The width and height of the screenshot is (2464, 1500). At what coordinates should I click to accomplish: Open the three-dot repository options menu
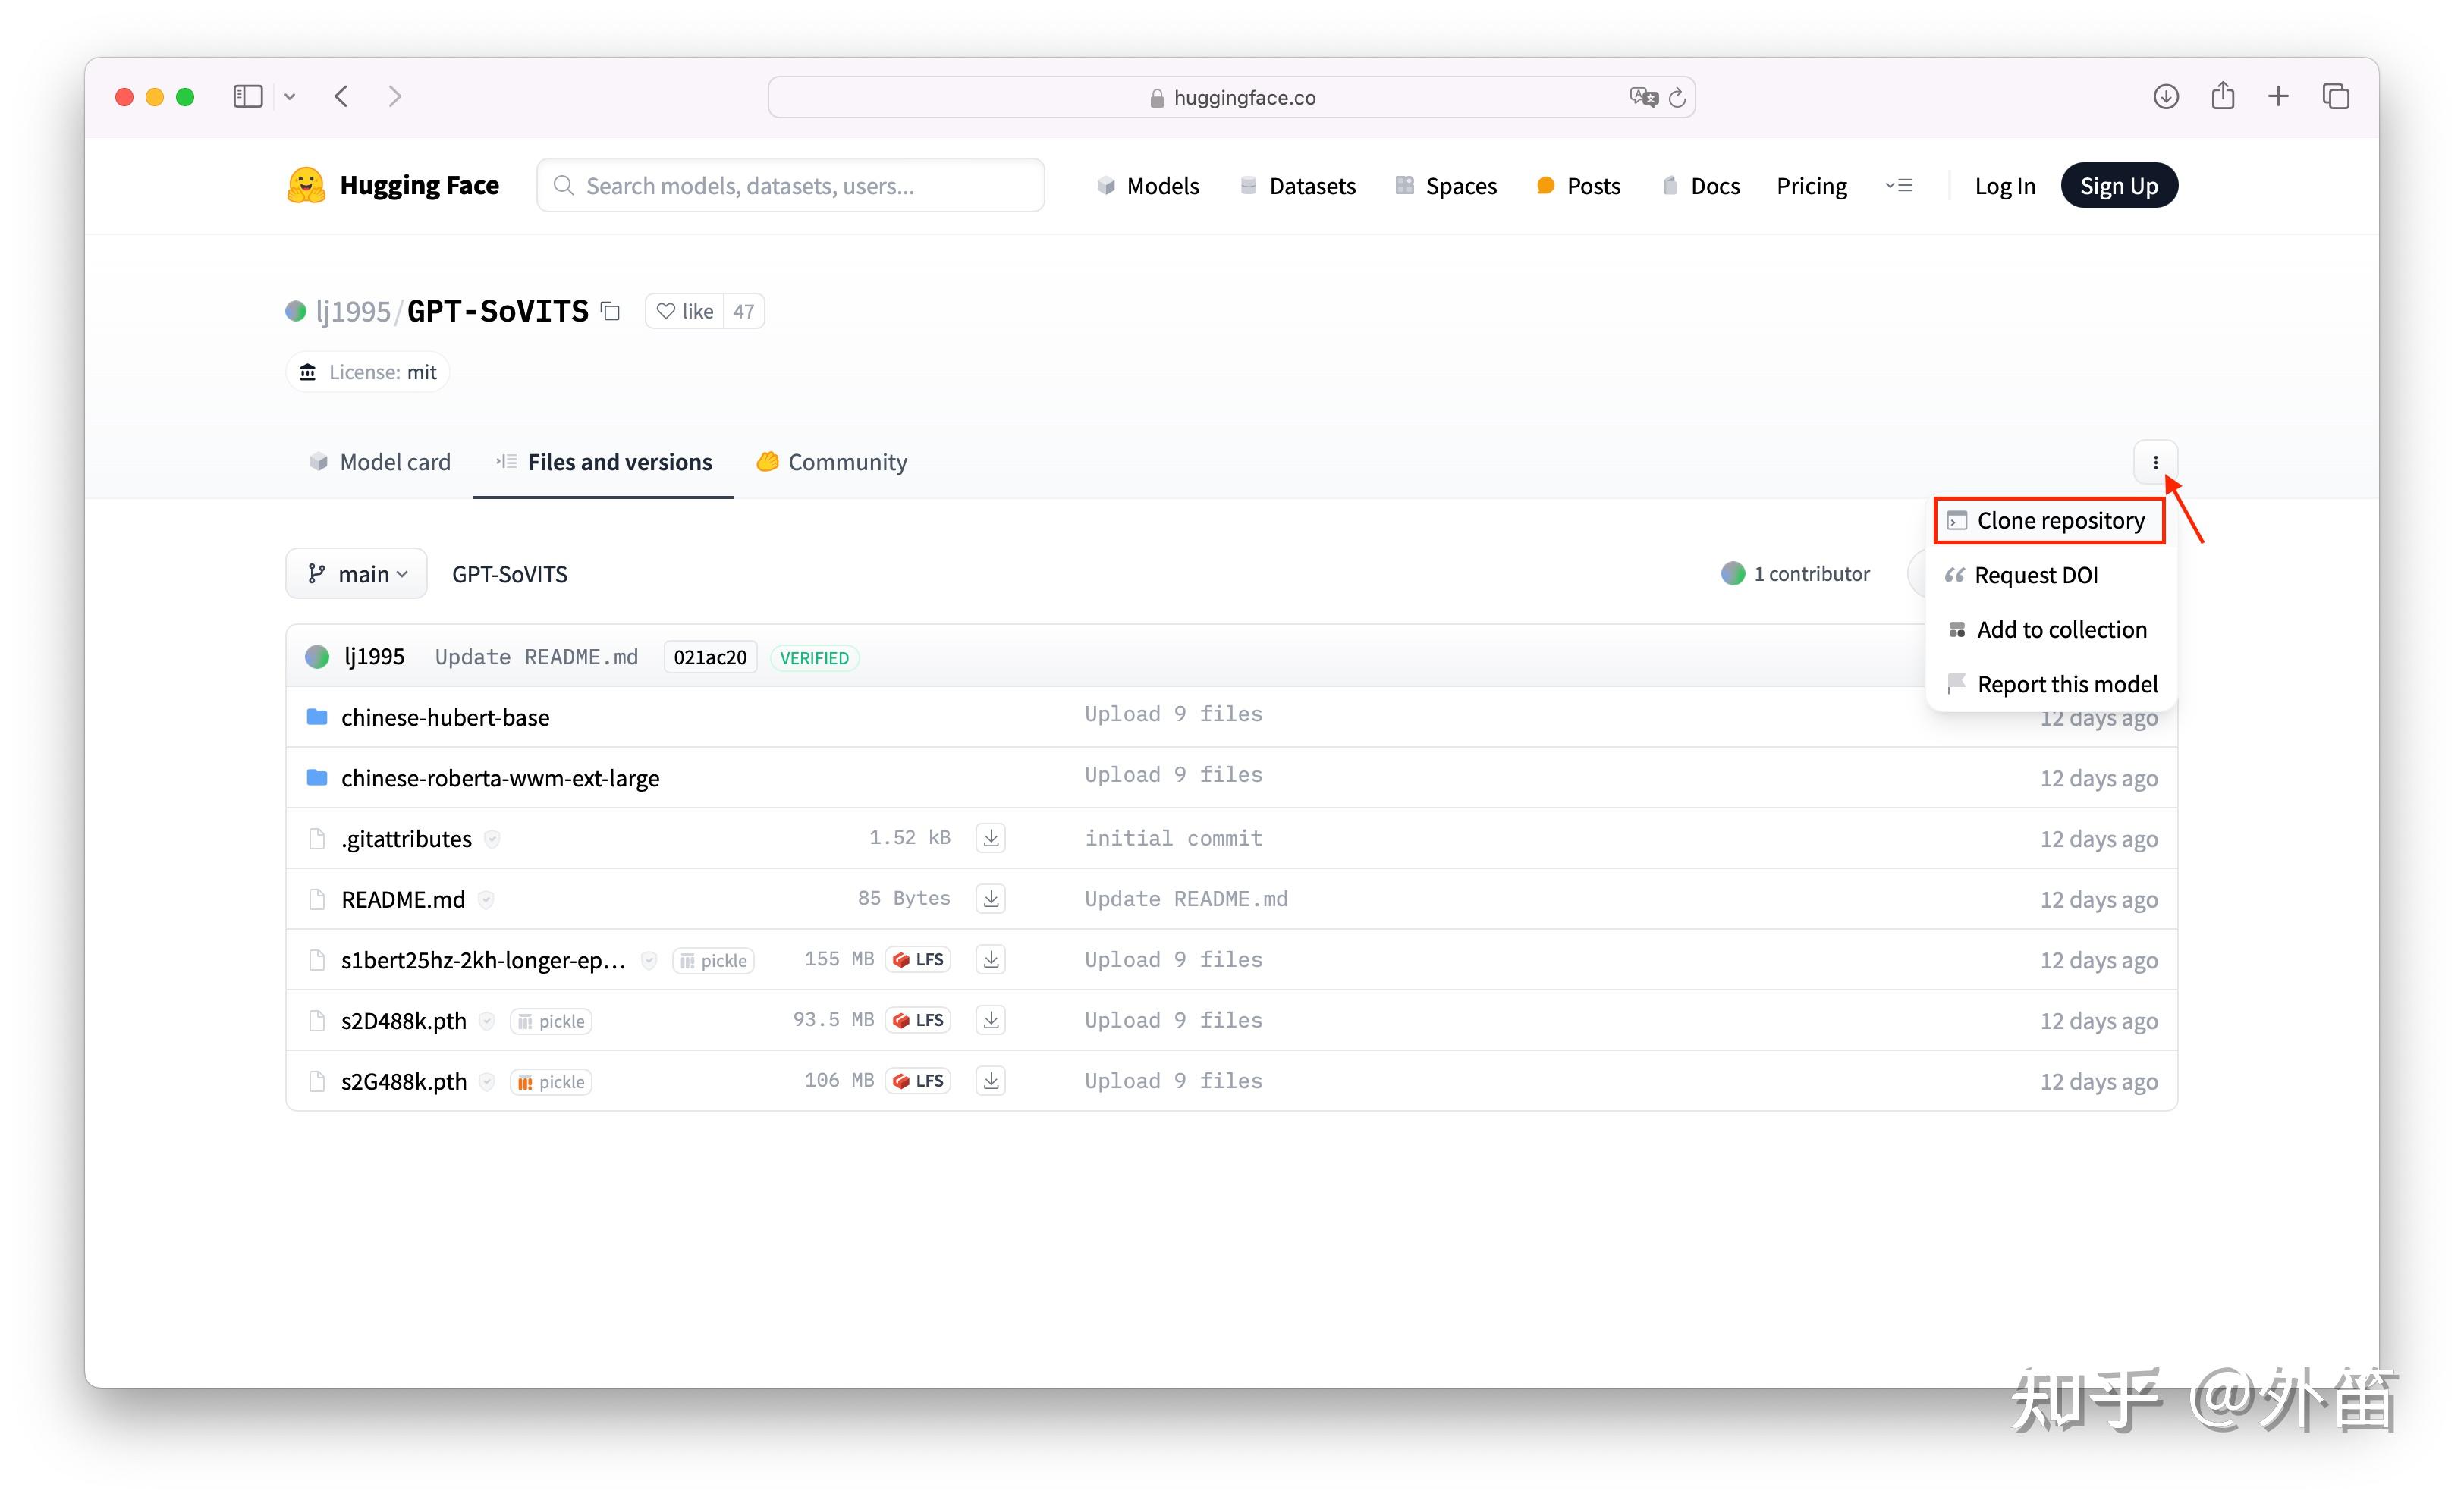(2155, 462)
